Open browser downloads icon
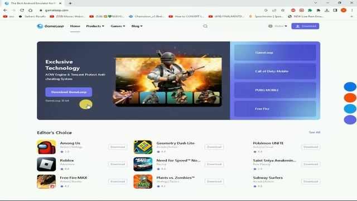 (327, 10)
